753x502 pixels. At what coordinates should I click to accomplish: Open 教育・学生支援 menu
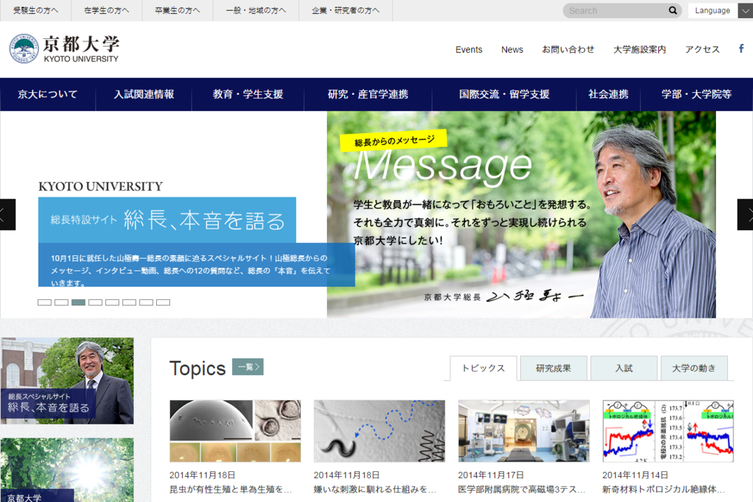pos(248,94)
